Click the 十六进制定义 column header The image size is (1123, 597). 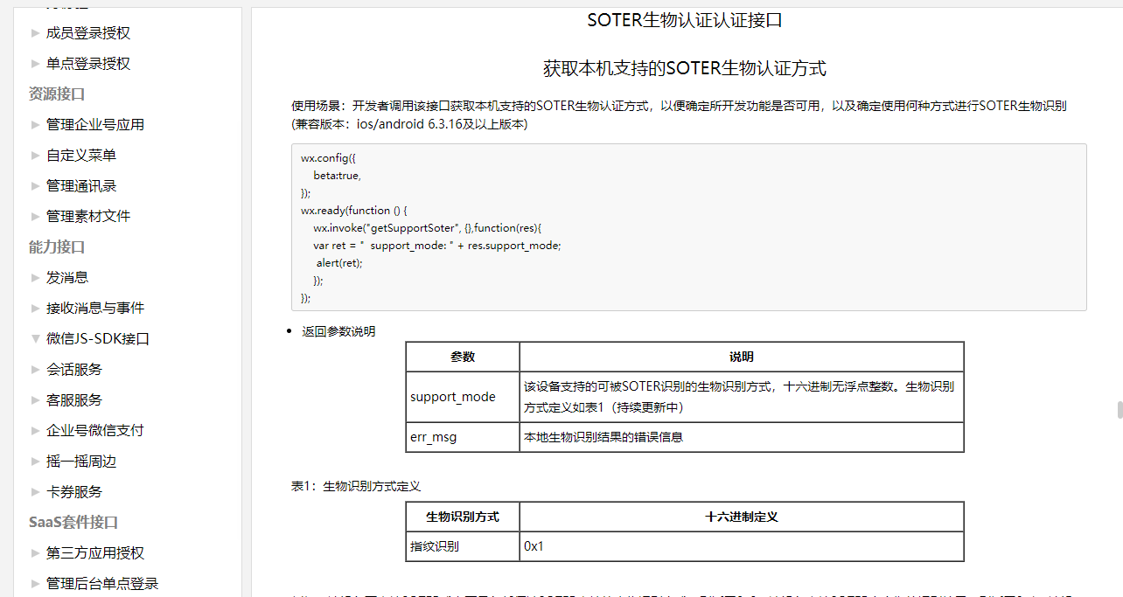(x=742, y=517)
